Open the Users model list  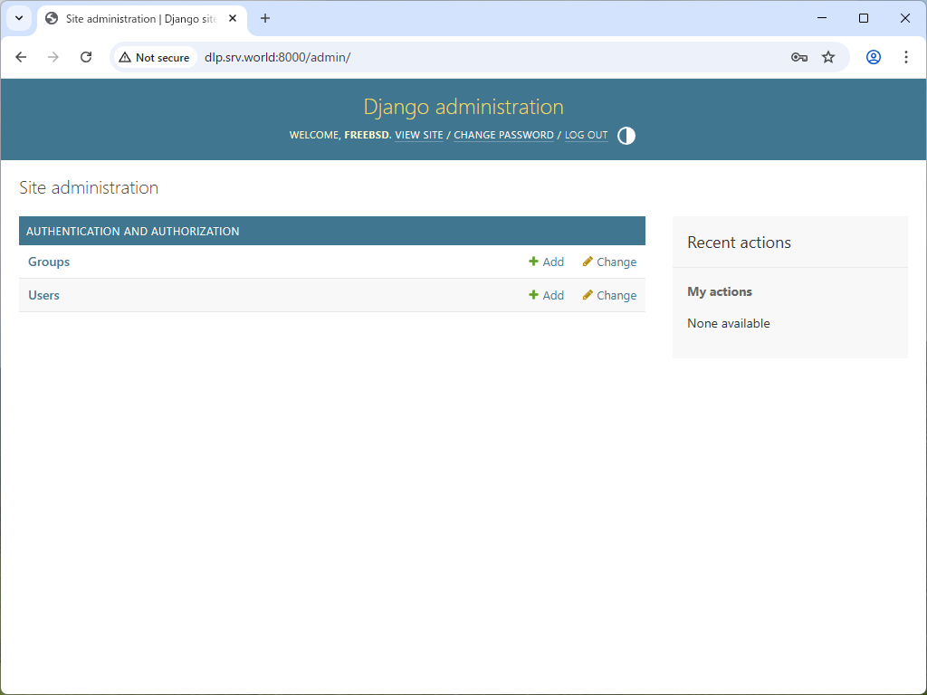[43, 295]
